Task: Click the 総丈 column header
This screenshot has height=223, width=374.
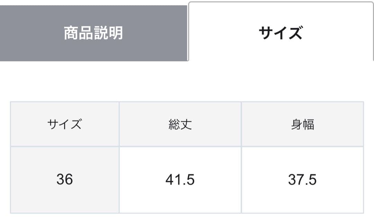Action: (180, 124)
